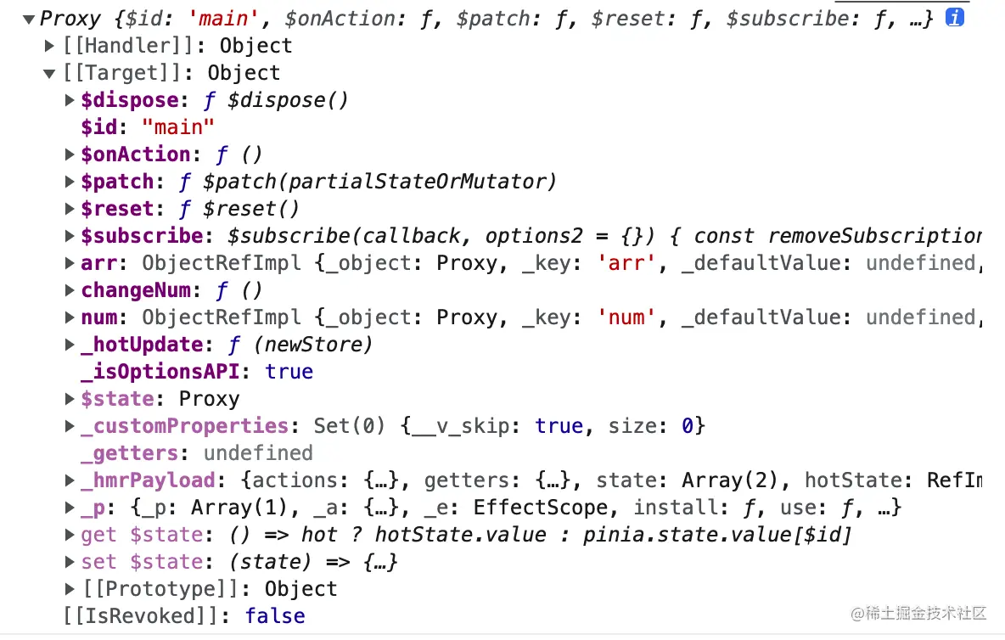1005x640 pixels.
Task: Expand the arr ObjectRefImpl entry
Action: 70,262
